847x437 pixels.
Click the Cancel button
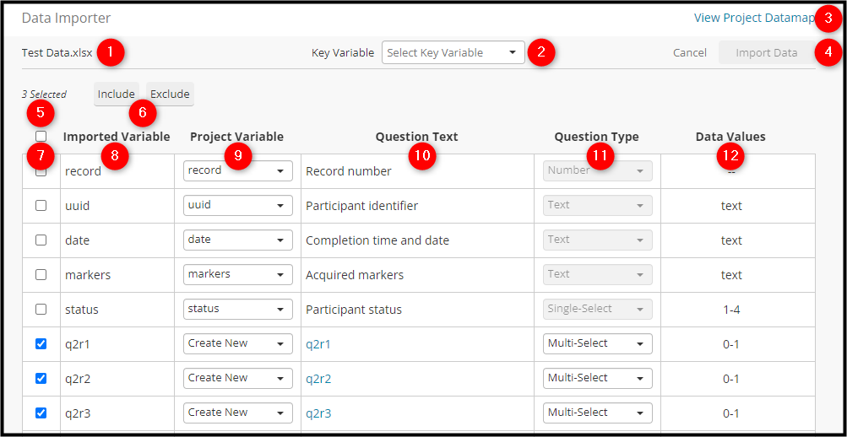point(689,53)
